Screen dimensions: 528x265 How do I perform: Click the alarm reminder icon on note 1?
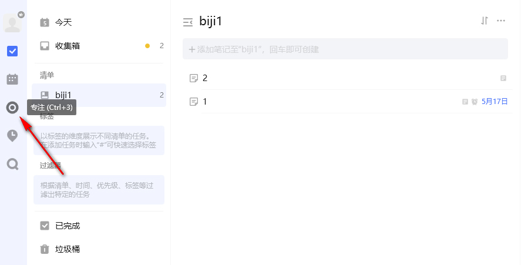(x=475, y=102)
